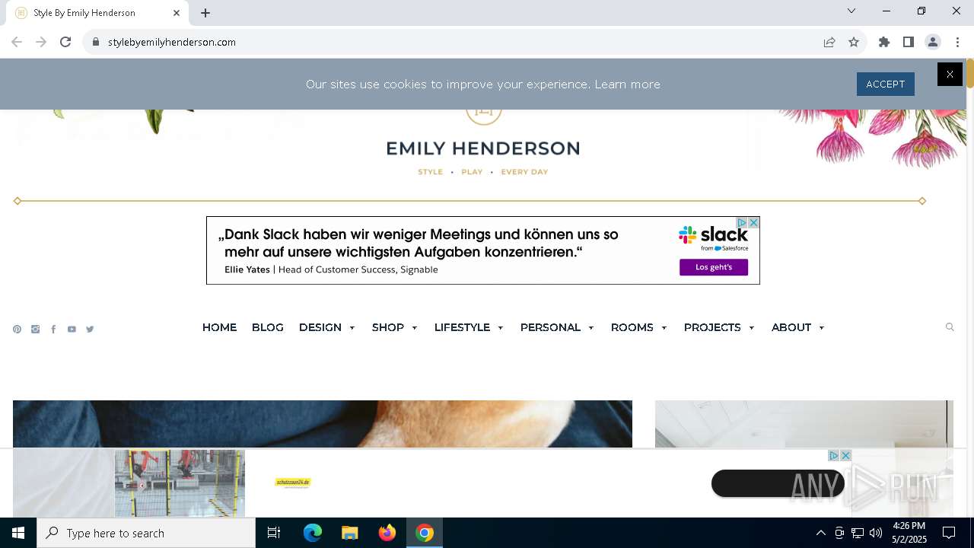Screen dimensions: 974x548
Task: Expand the PROJECTS dropdown arrow
Action: click(x=752, y=328)
